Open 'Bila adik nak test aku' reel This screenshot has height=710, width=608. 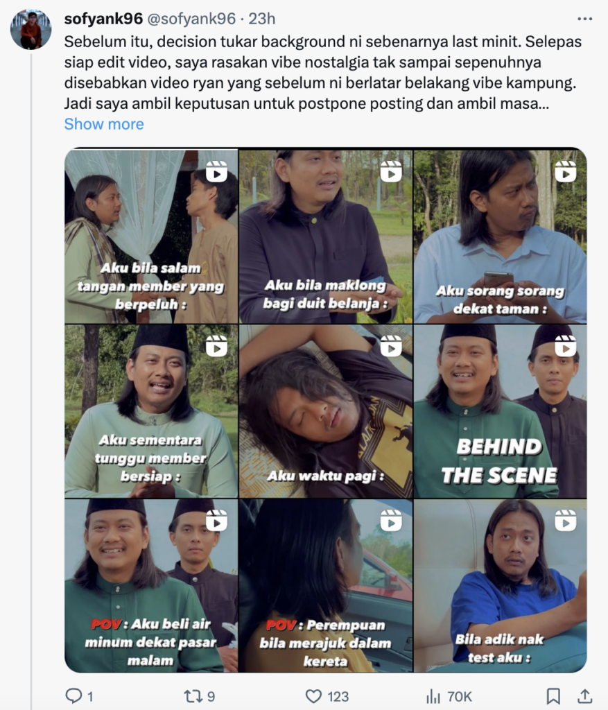[501, 585]
